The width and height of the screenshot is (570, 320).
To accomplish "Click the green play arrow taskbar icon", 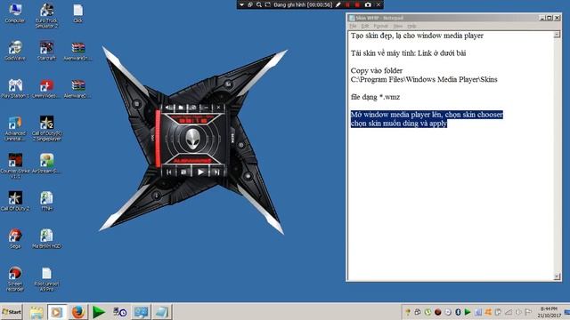I will pos(99,312).
